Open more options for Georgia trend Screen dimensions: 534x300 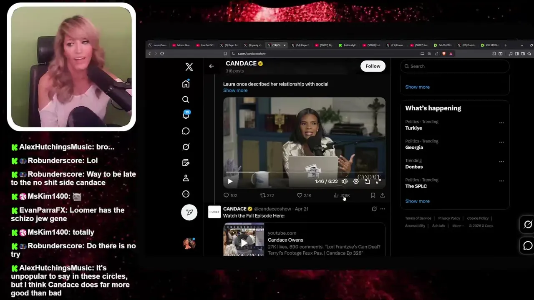pyautogui.click(x=501, y=142)
